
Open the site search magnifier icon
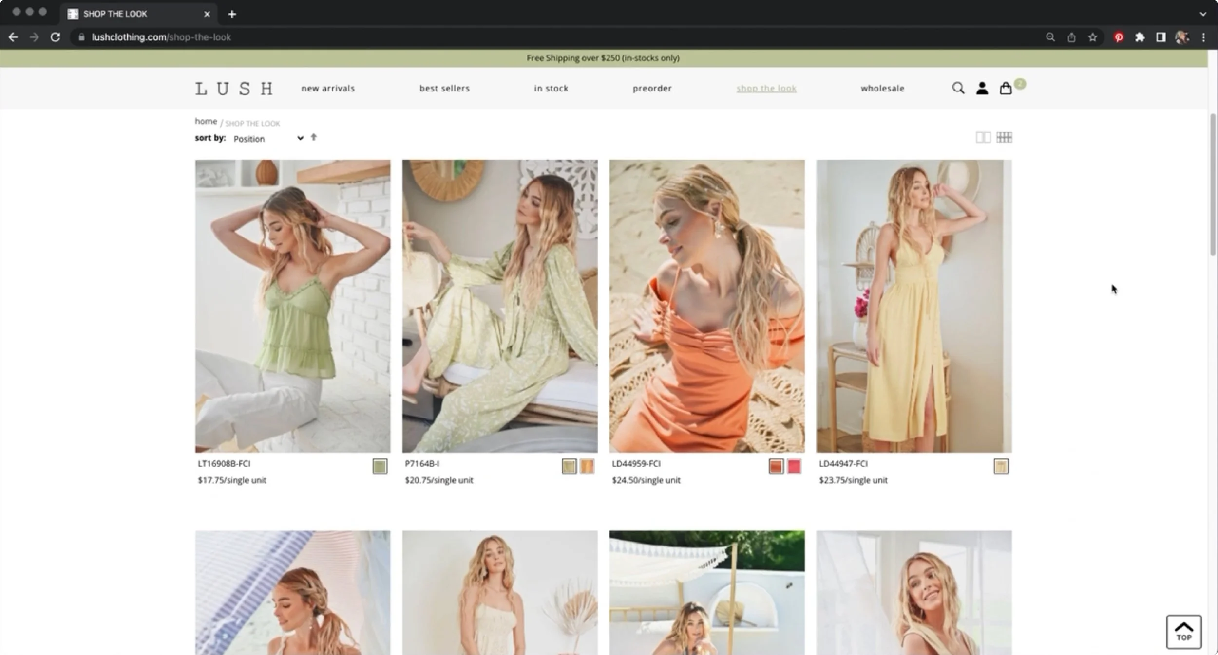pyautogui.click(x=958, y=88)
